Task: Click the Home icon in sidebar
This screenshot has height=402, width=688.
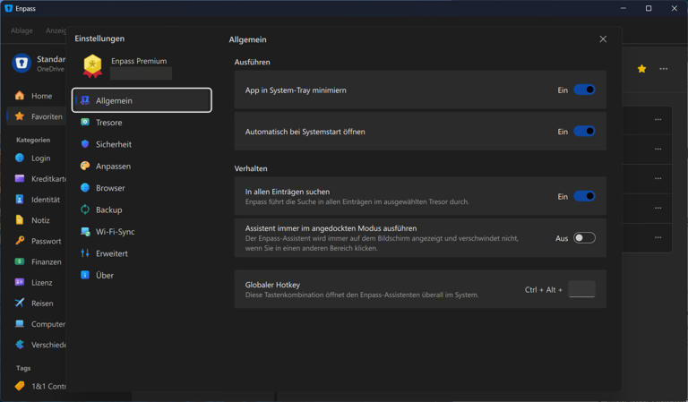Action: click(x=20, y=96)
